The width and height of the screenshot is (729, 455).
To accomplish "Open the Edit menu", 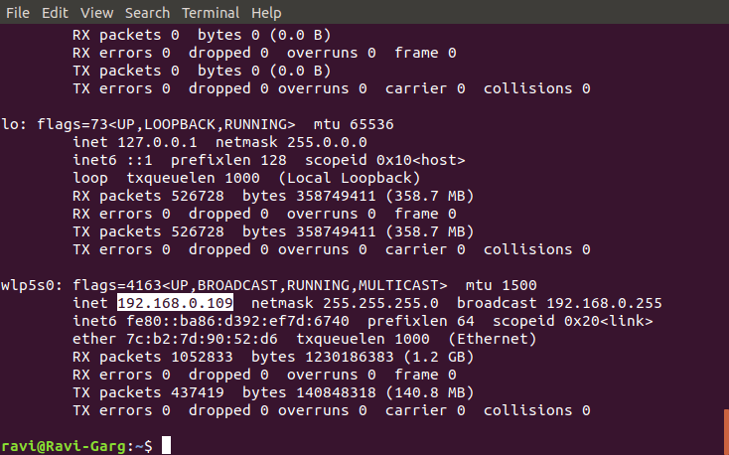I will pyautogui.click(x=55, y=13).
